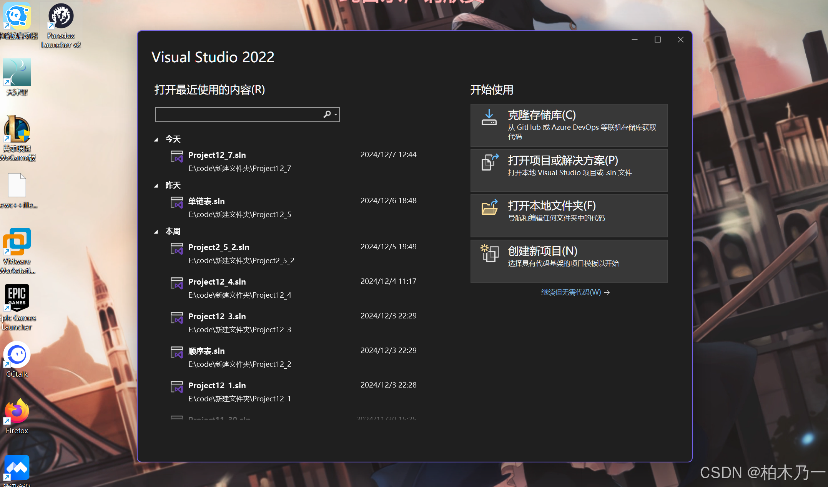Click the Project12_7.sln solution icon
828x487 pixels.
point(176,156)
